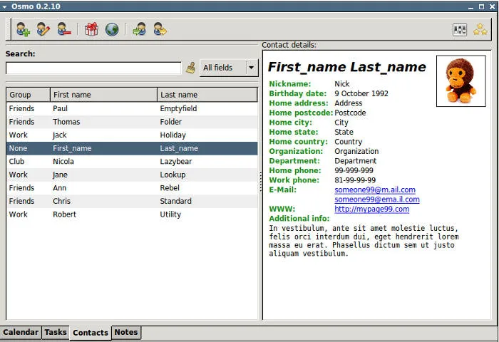
Task: Switch to the Tasks tab
Action: [56, 332]
